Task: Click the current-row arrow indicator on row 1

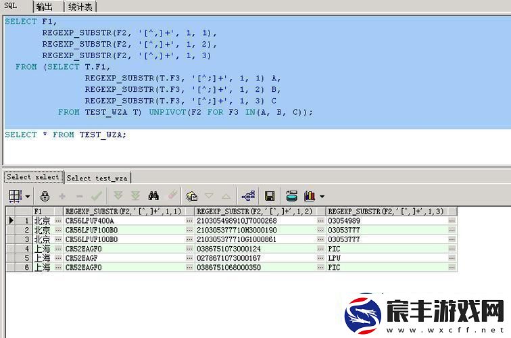Action: (x=11, y=220)
